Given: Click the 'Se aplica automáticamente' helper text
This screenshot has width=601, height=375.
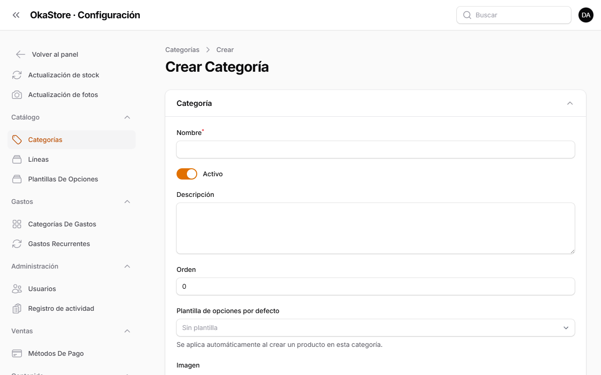Looking at the screenshot, I should tap(279, 345).
